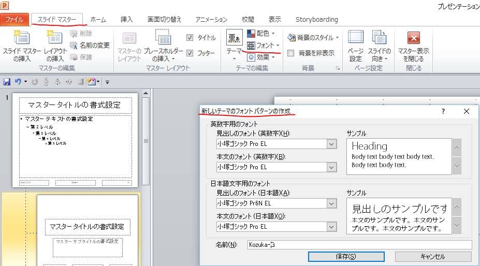Click the キャンセル button
The height and width of the screenshot is (266, 480).
tap(433, 257)
